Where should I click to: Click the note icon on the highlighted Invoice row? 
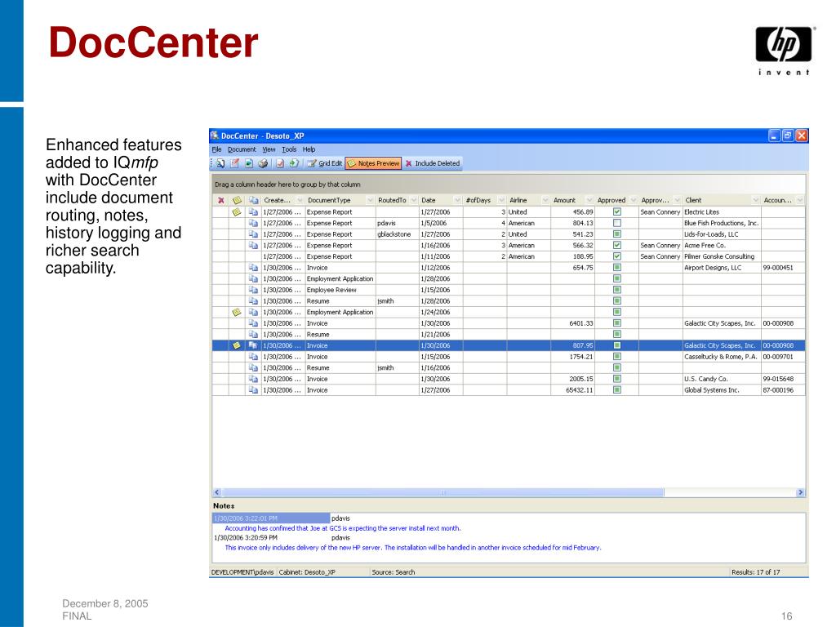tap(237, 345)
